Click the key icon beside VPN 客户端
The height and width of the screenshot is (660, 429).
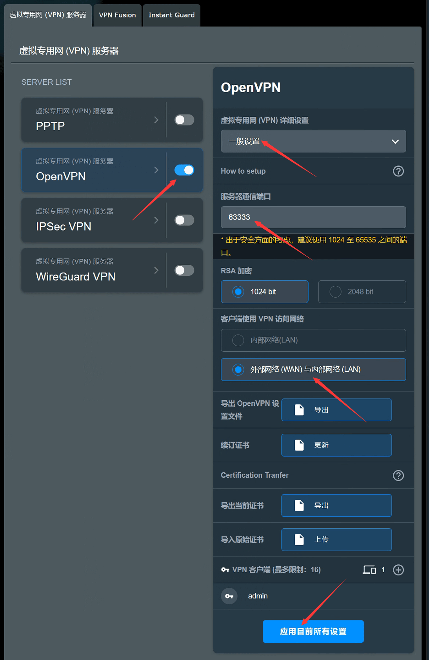[225, 570]
